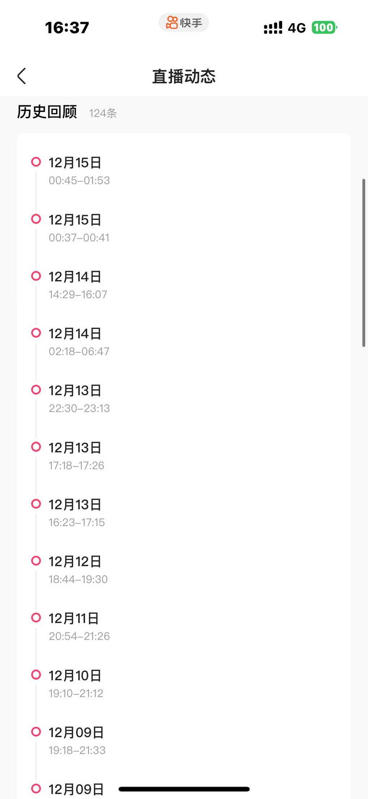Screen dimensions: 368x799
Task: Click the vertical scrollbar thumb on the right
Action: click(x=364, y=263)
